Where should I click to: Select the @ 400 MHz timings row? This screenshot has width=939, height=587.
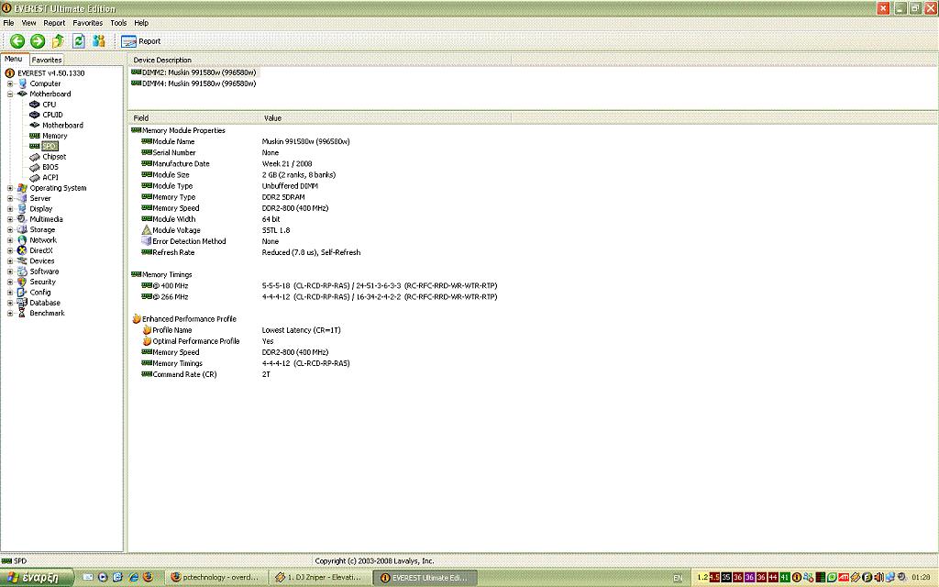[x=319, y=286]
